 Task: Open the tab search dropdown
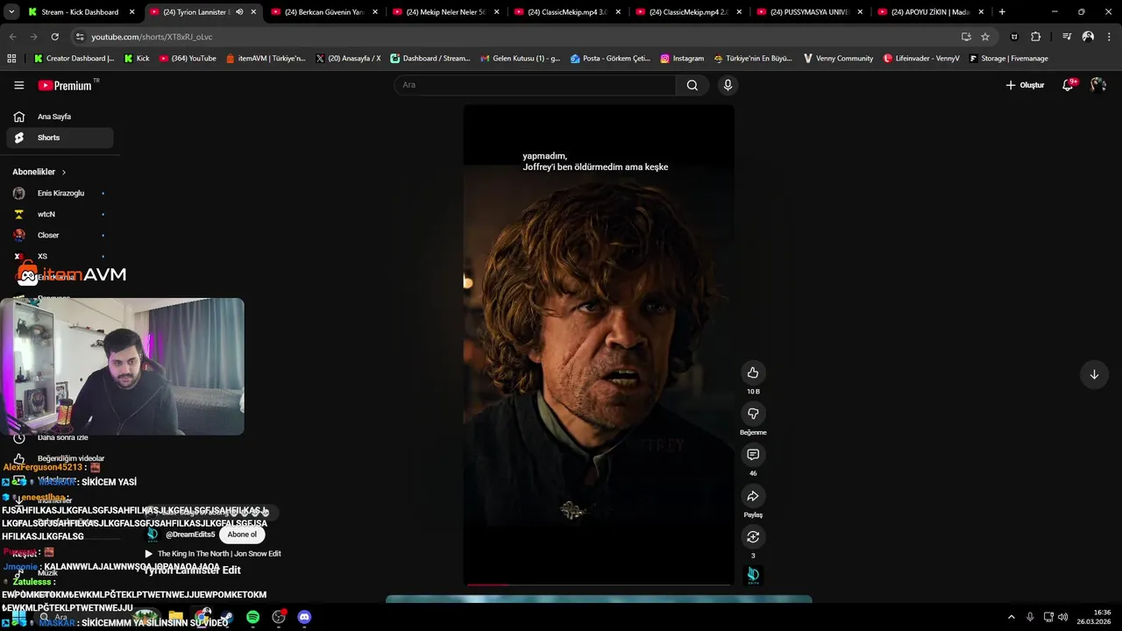pyautogui.click(x=11, y=12)
